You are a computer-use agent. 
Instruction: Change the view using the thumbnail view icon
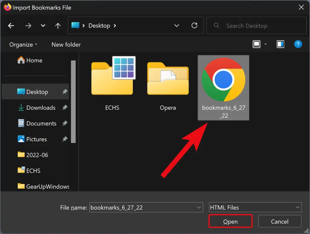257,44
